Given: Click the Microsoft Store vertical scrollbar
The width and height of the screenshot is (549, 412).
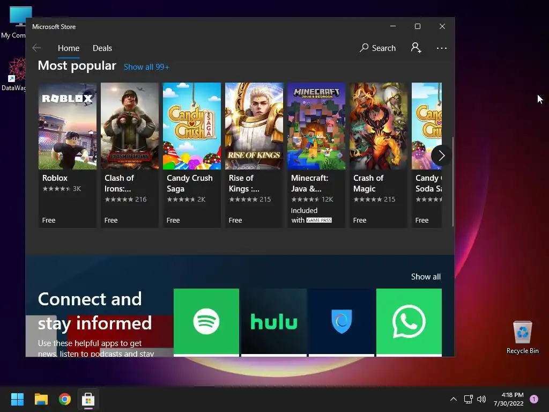Looking at the screenshot, I should (x=452, y=181).
